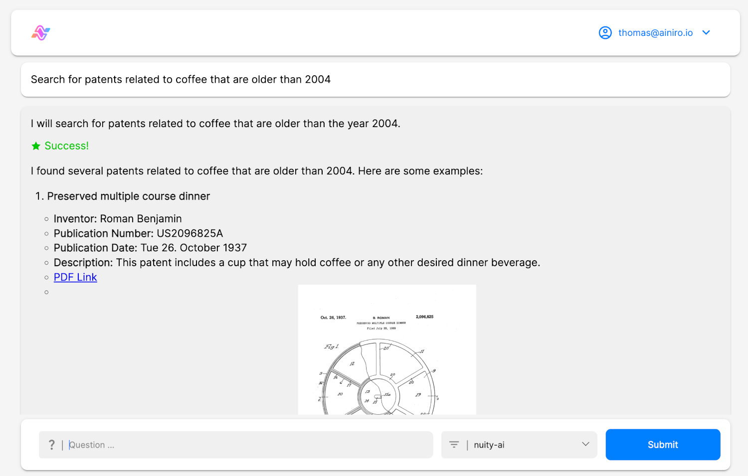Viewport: 748px width, 476px height.
Task: Click the Fig 1 label in patent drawing
Action: pyautogui.click(x=331, y=346)
